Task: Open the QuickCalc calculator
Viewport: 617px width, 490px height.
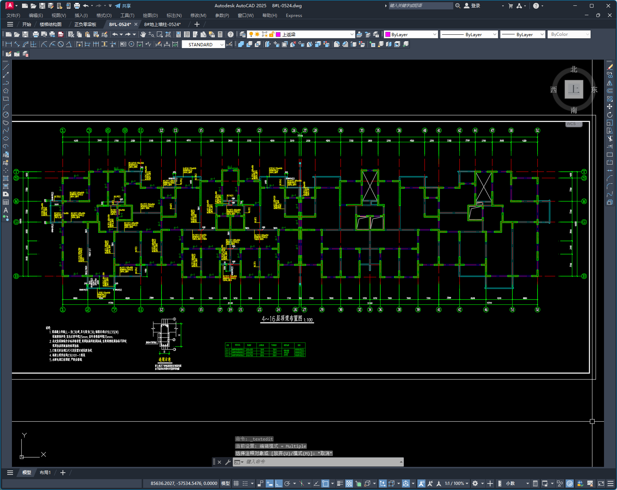Action: 220,34
